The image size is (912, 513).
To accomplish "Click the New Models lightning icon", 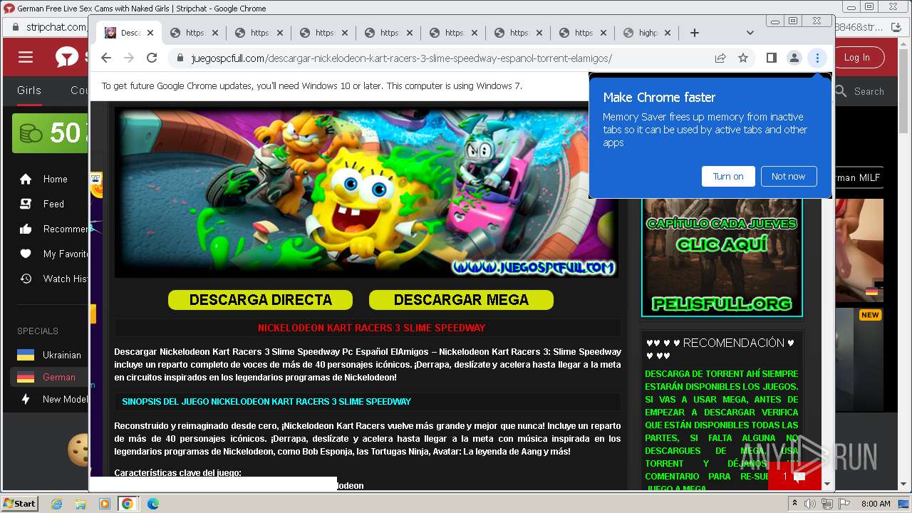I will (x=26, y=399).
